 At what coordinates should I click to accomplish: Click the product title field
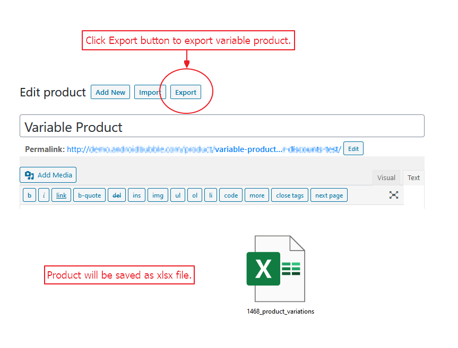click(222, 126)
